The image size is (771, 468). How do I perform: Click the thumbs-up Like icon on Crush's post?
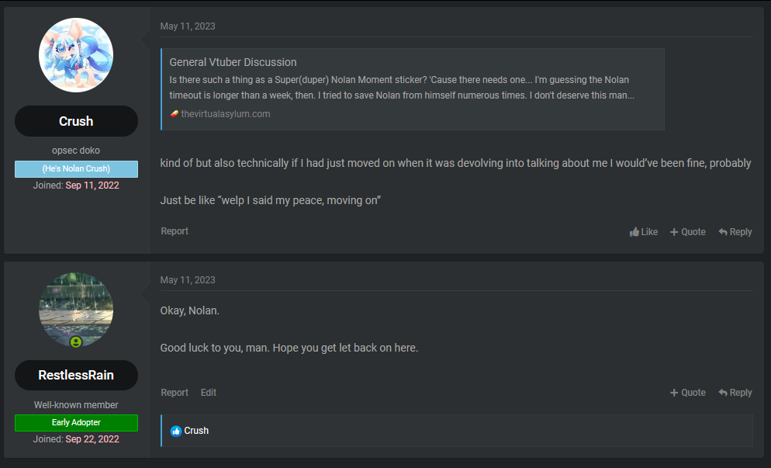pyautogui.click(x=634, y=232)
